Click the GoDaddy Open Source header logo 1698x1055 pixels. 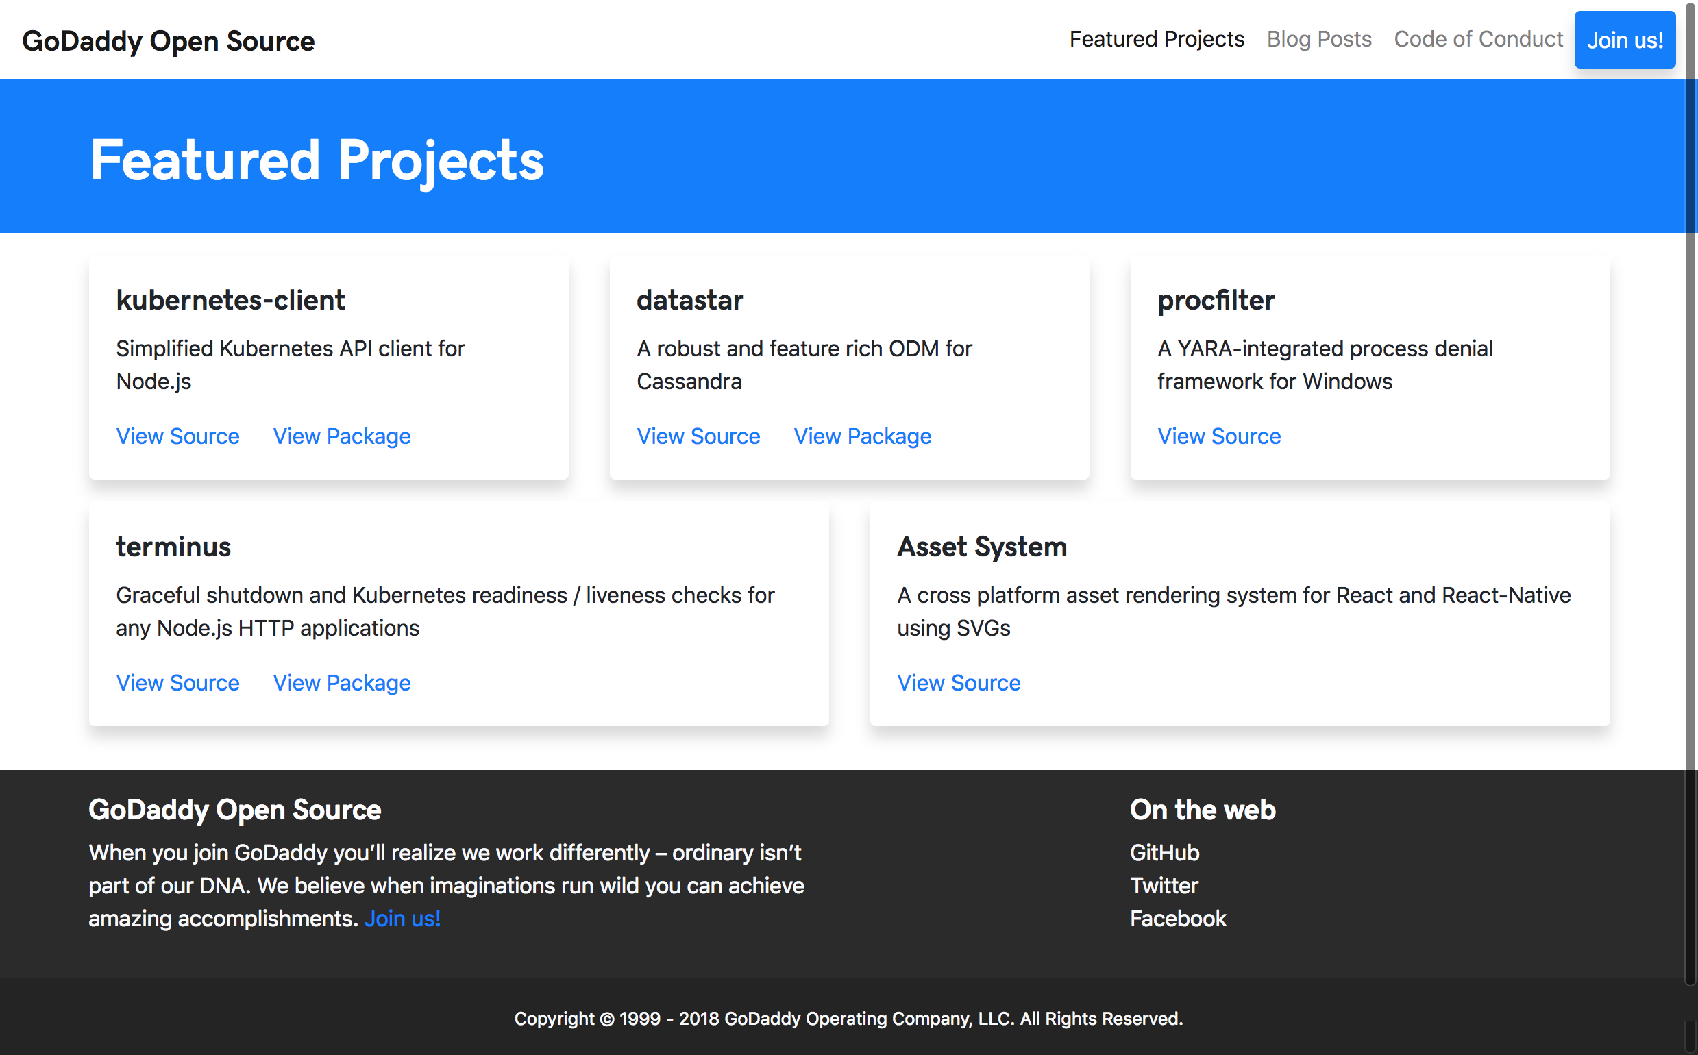168,41
